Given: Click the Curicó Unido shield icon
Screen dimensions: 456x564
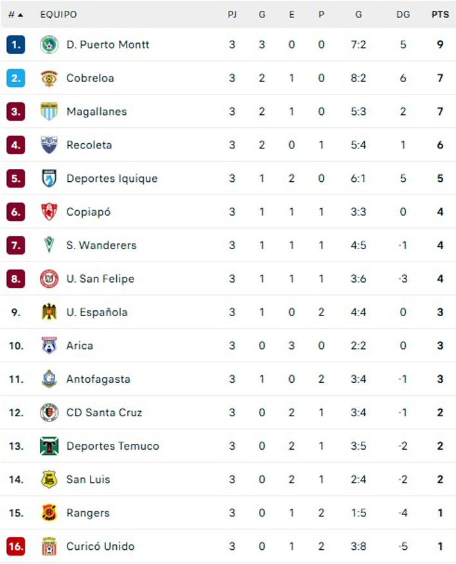Looking at the screenshot, I should coord(49,546).
